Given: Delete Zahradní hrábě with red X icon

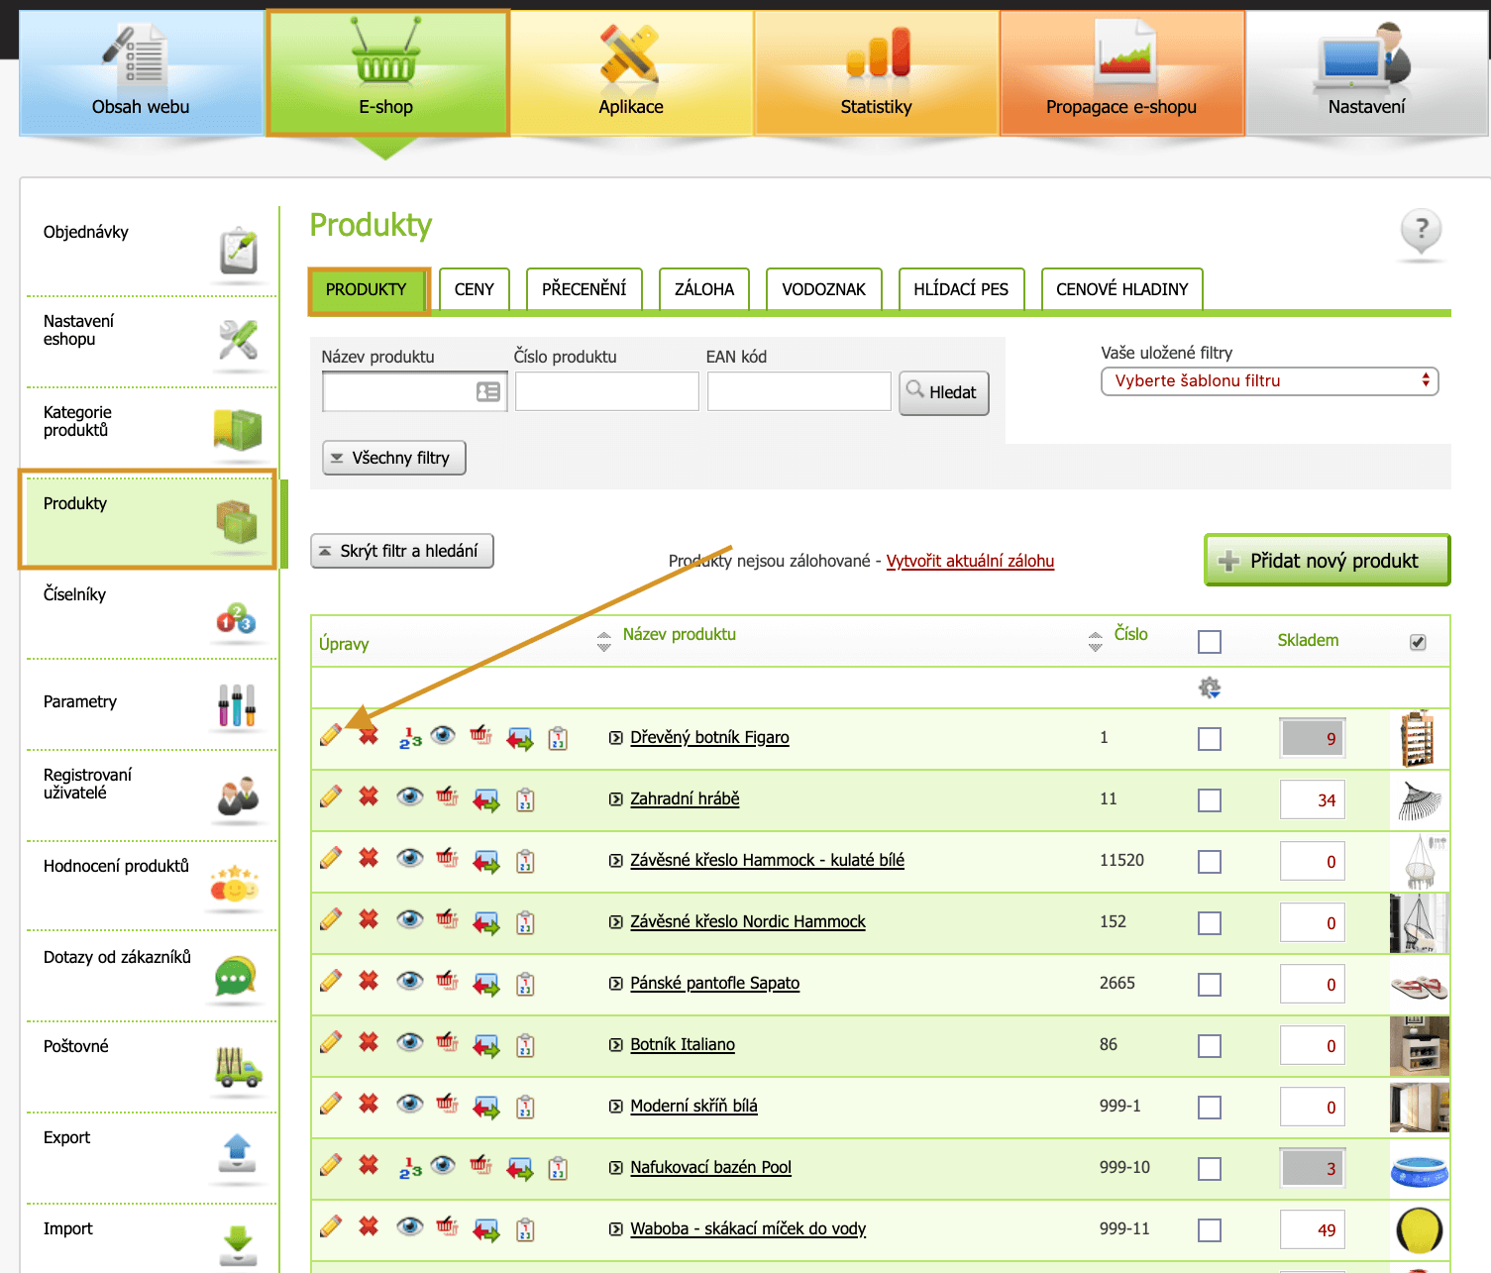Looking at the screenshot, I should tap(369, 797).
